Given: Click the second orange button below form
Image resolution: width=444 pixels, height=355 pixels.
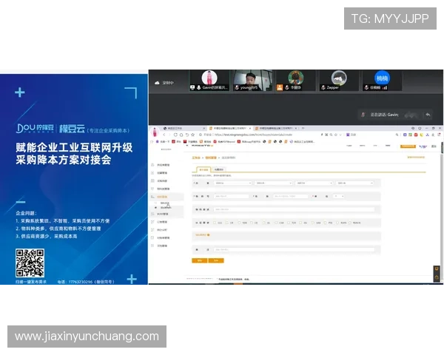Looking at the screenshot, I should tap(216, 260).
